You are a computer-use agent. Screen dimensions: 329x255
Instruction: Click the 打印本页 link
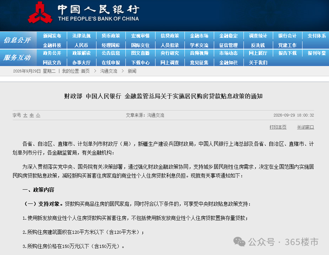coord(278,127)
